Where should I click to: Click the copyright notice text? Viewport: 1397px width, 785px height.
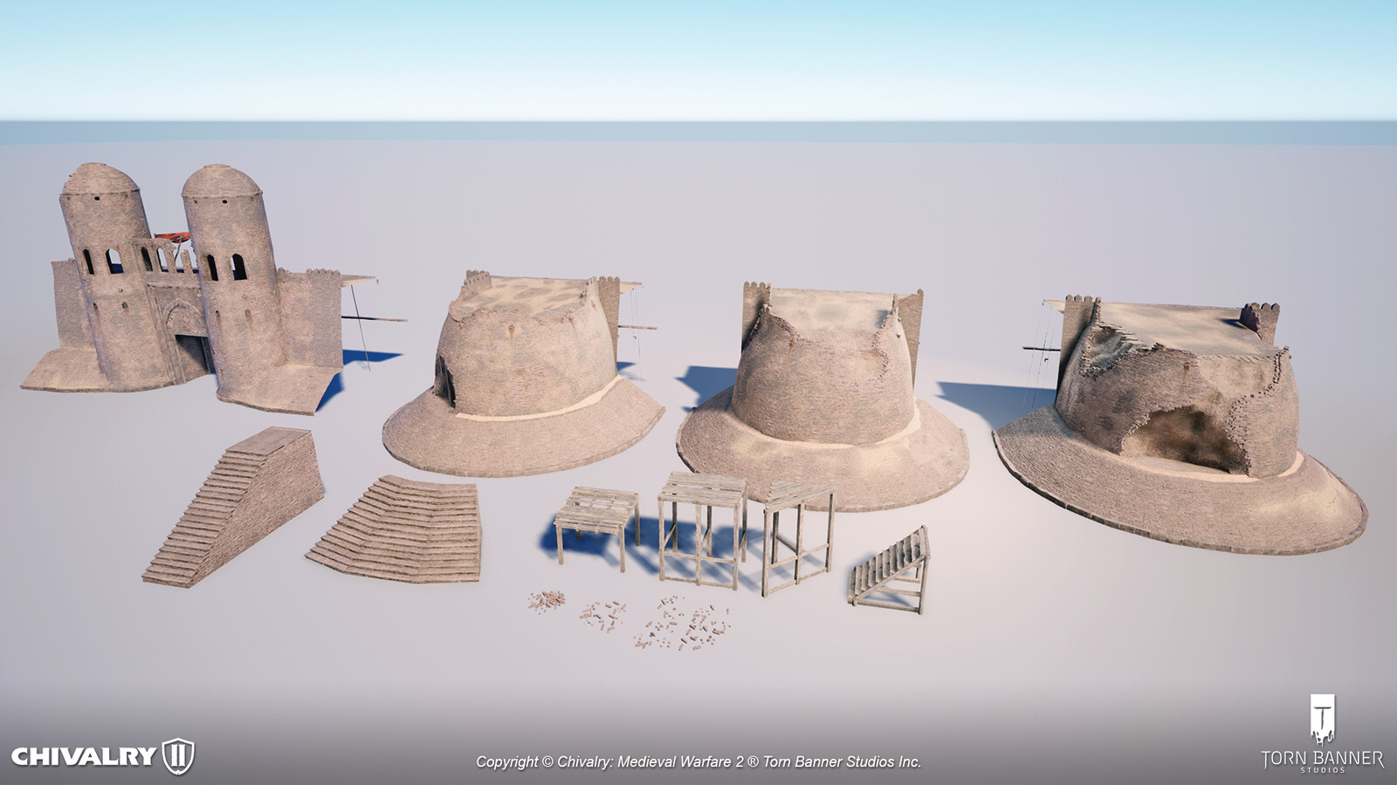point(698,761)
